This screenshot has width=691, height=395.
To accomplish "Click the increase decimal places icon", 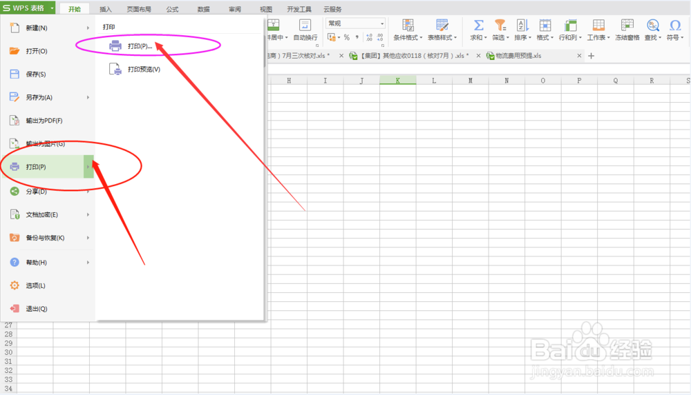I will pyautogui.click(x=369, y=37).
